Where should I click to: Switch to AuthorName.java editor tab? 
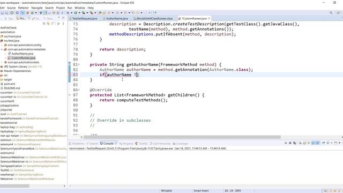coord(116,18)
